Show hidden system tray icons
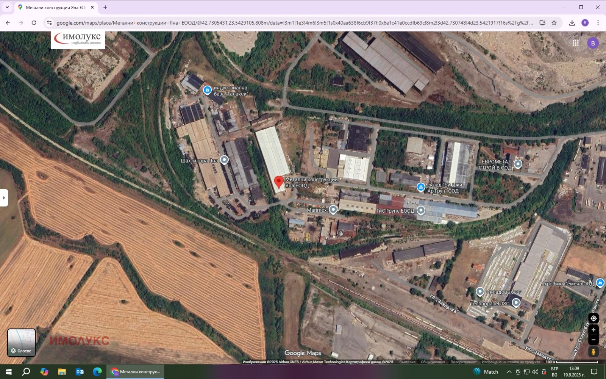The height and width of the screenshot is (379, 606). pyautogui.click(x=509, y=372)
